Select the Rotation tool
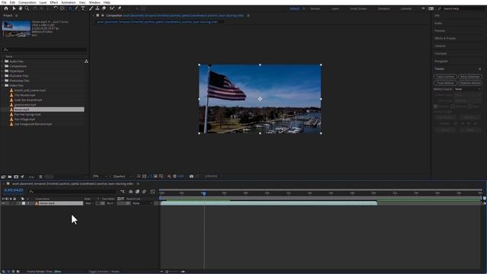Image resolution: width=487 pixels, height=274 pixels. pyautogui.click(x=56, y=8)
